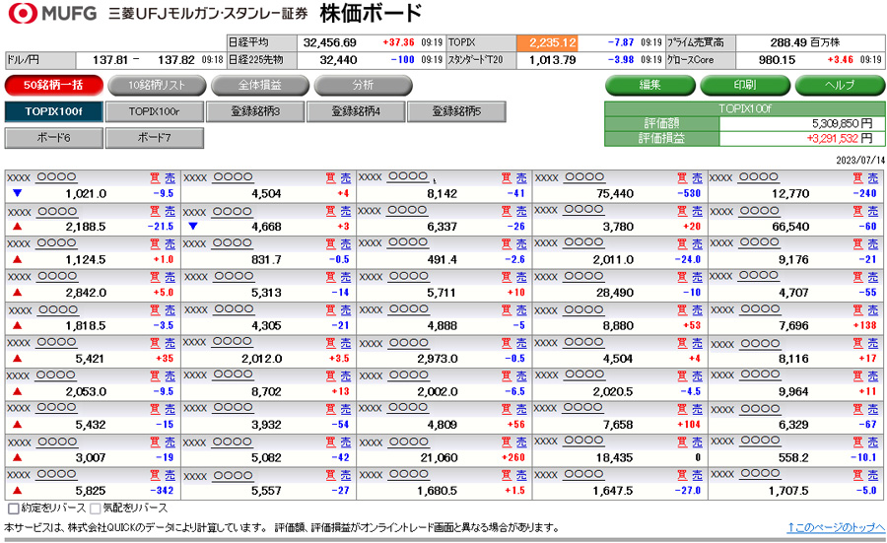Click the red up arrow beside 3,007
Viewport: 887px width, 543px height.
tap(17, 457)
